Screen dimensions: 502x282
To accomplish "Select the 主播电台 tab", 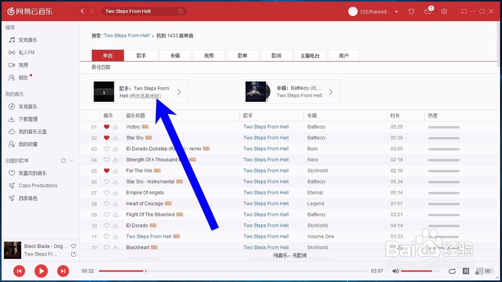I will click(x=310, y=56).
